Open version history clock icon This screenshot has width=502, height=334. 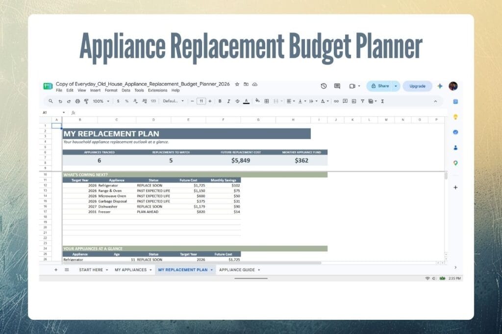coord(324,86)
